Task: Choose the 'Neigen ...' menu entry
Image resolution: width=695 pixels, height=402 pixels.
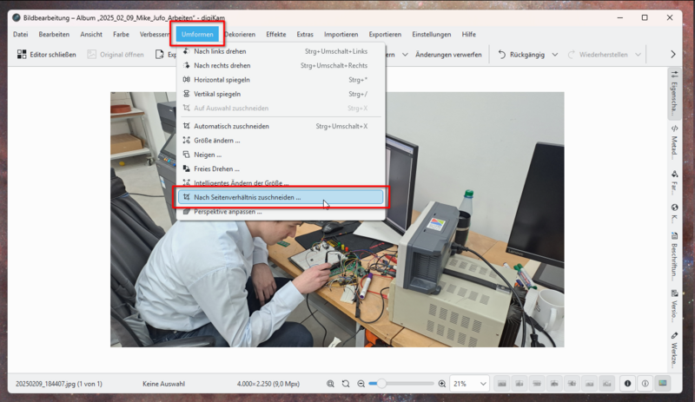Action: (x=280, y=155)
